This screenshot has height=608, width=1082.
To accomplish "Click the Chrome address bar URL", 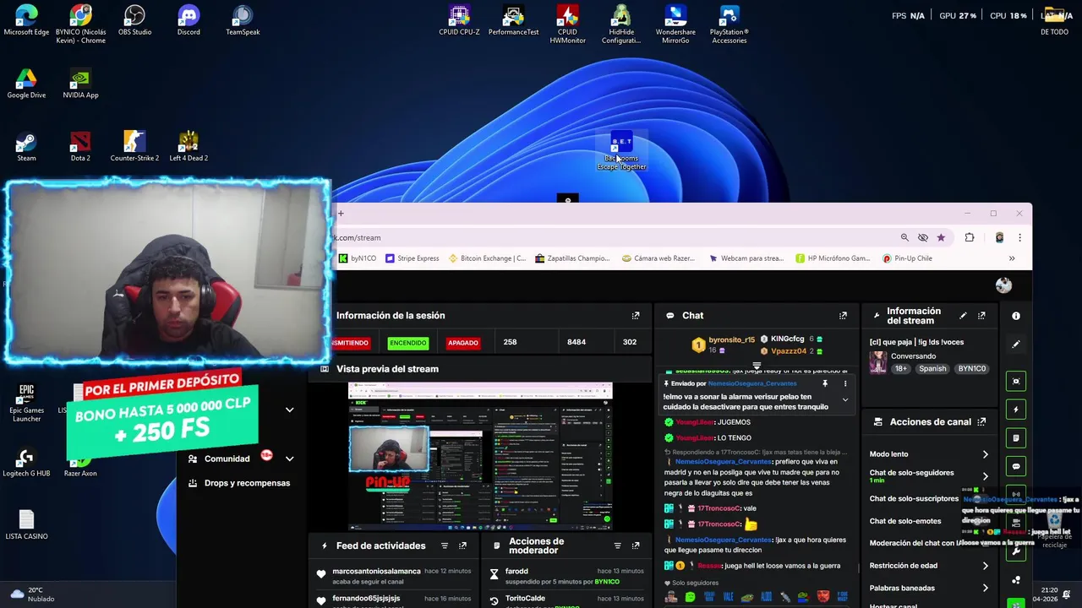I will [x=359, y=238].
